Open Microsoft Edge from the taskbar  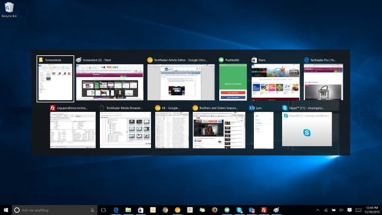(x=116, y=210)
